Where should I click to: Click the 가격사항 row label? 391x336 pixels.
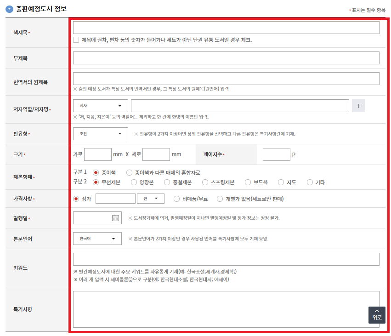click(23, 199)
